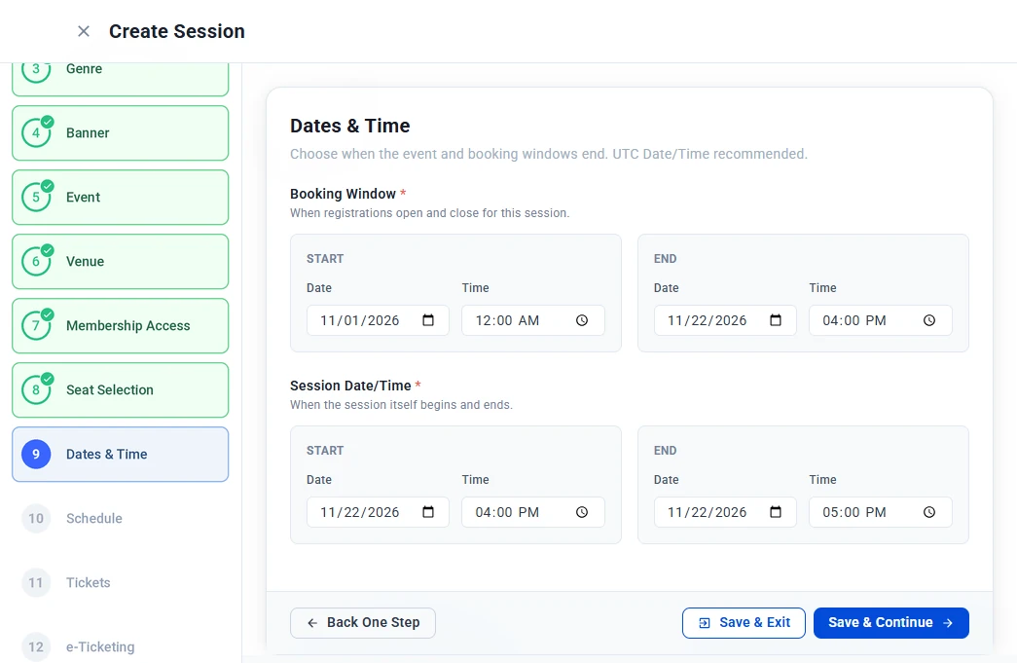Image resolution: width=1017 pixels, height=663 pixels.
Task: Edit Session end date field
Action: (725, 512)
